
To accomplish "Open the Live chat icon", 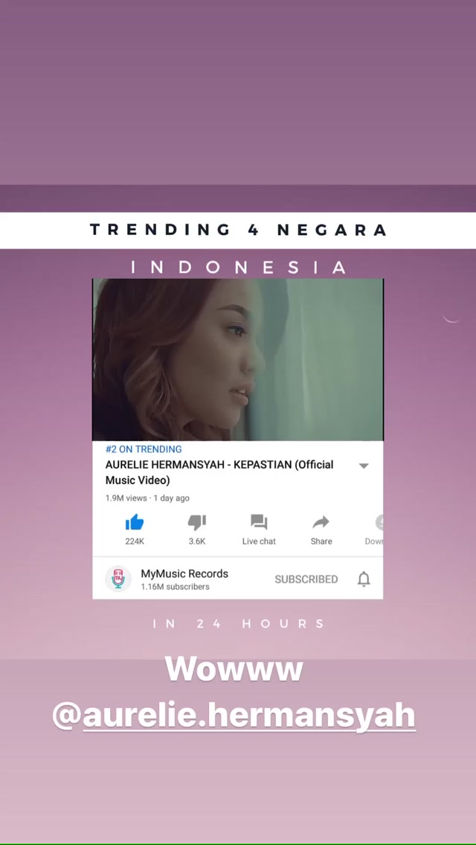I will [x=259, y=522].
